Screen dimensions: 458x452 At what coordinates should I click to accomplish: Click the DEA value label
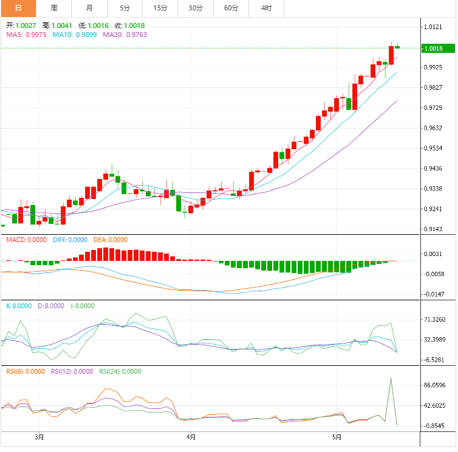coord(110,240)
